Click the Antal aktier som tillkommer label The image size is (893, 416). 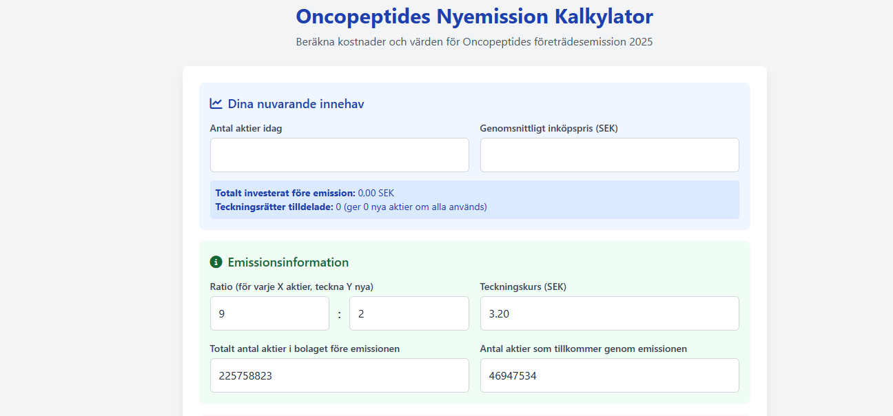pyautogui.click(x=583, y=349)
